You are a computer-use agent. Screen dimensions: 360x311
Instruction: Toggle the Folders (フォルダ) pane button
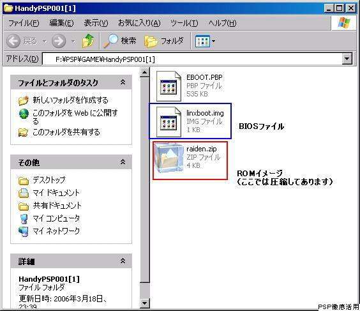pos(163,41)
